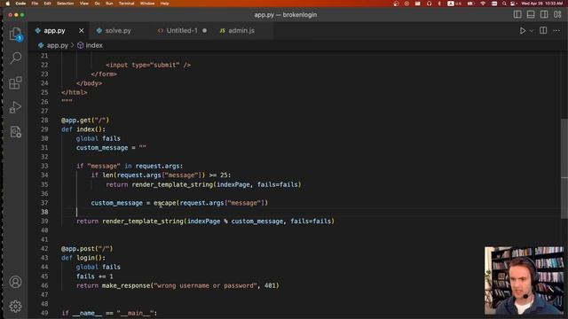Click the date and time in menu bar

pyautogui.click(x=542, y=4)
